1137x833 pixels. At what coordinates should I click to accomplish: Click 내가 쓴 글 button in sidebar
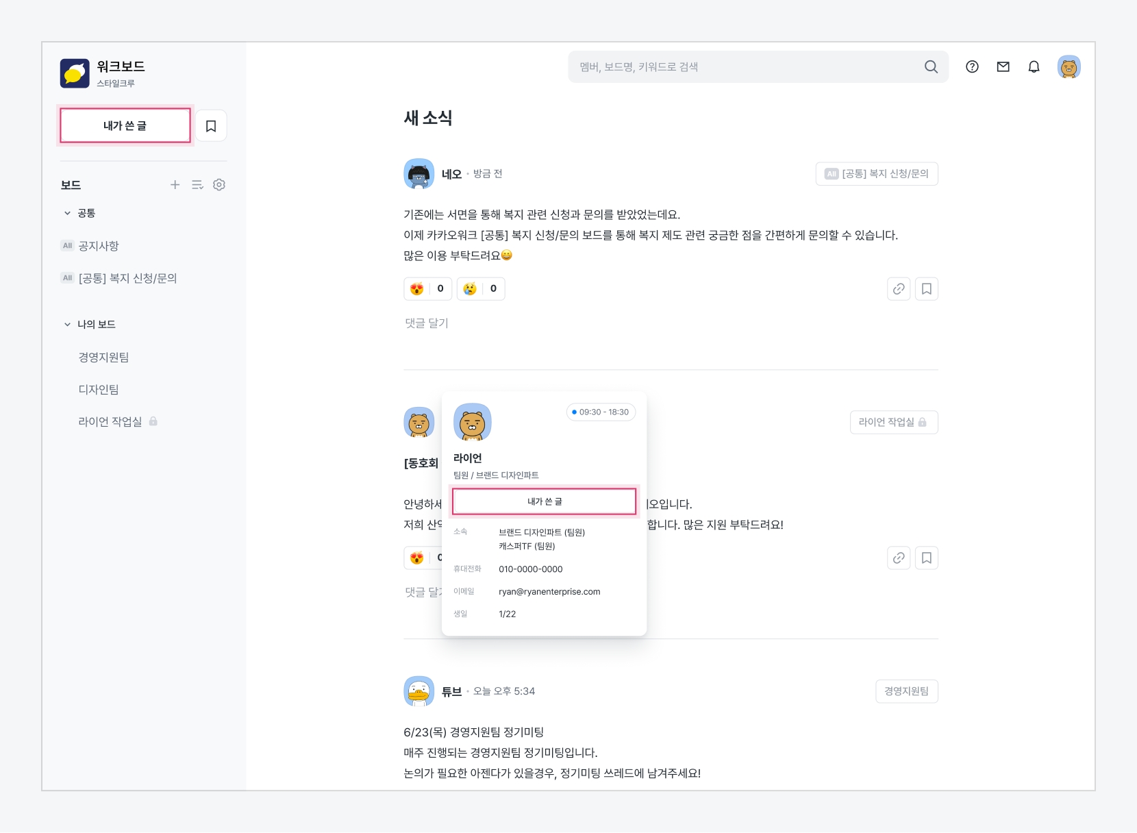(125, 125)
